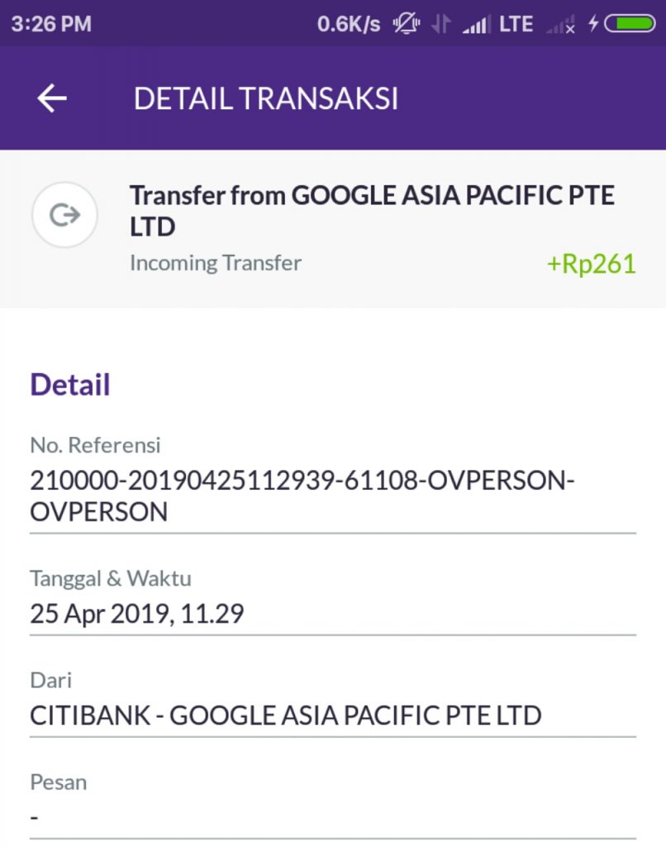Tap the incoming transfer circle icon

pyautogui.click(x=64, y=215)
